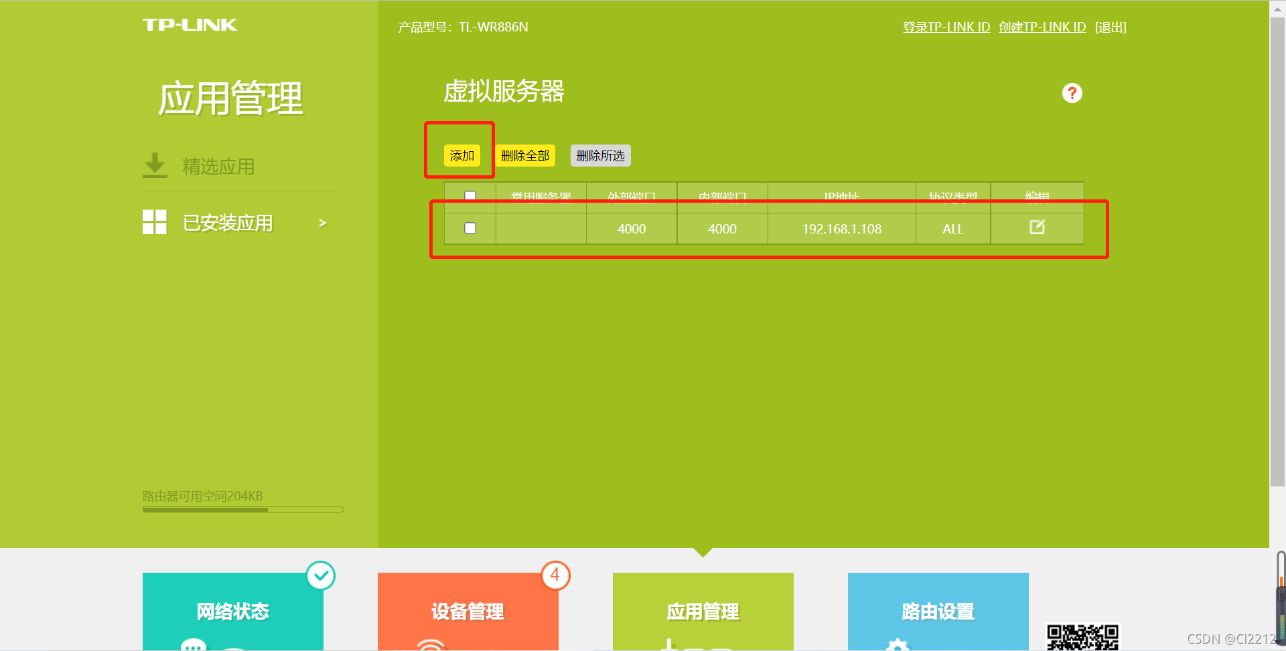The image size is (1286, 651).
Task: Click the 删除所选 button
Action: pyautogui.click(x=600, y=156)
